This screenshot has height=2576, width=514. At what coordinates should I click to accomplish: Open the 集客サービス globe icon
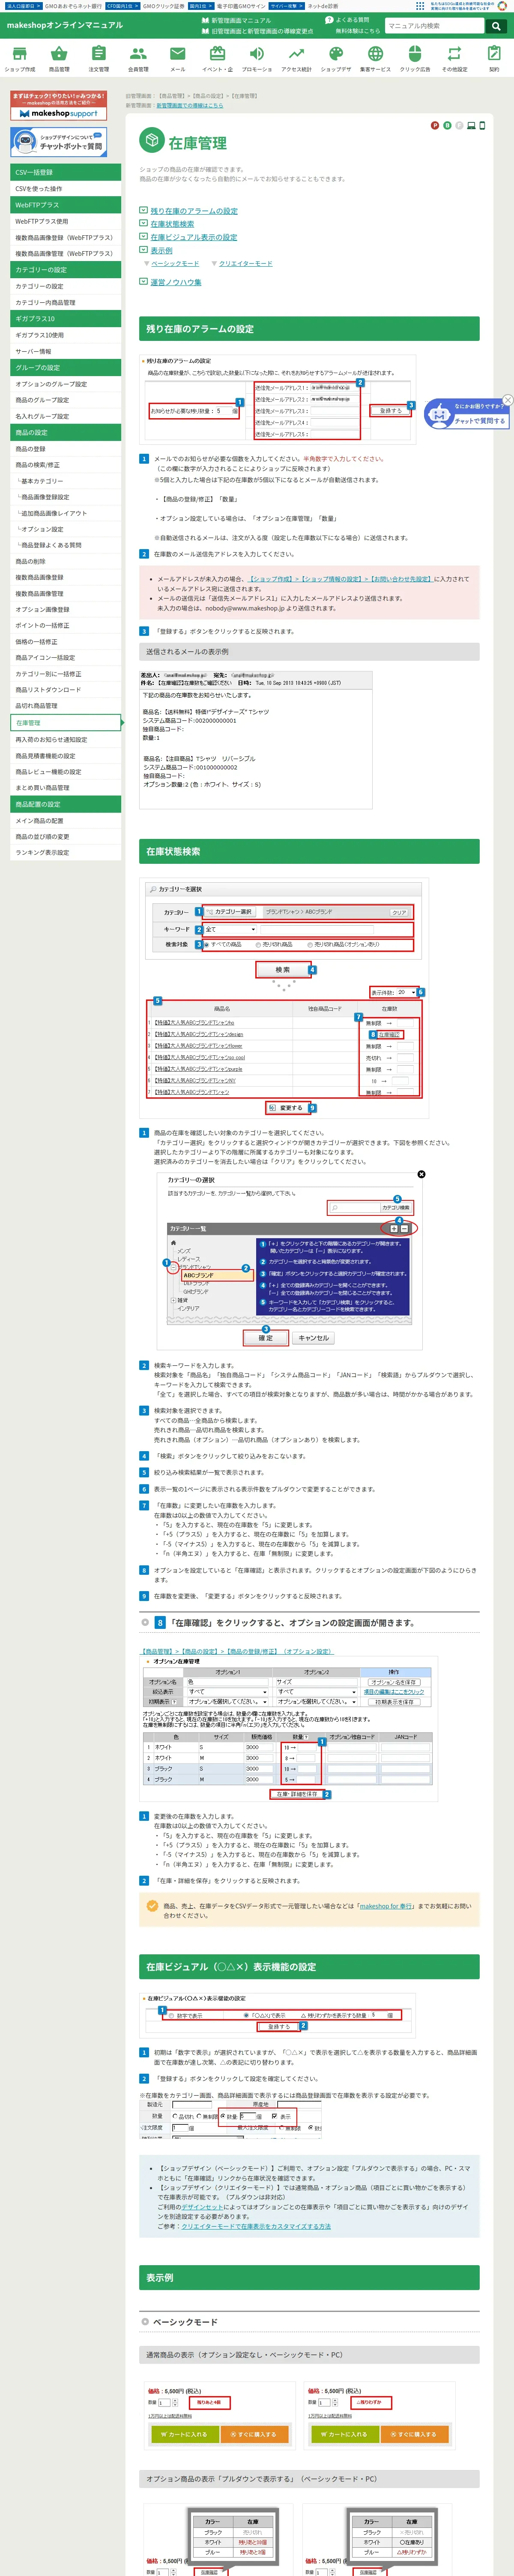coord(375,58)
